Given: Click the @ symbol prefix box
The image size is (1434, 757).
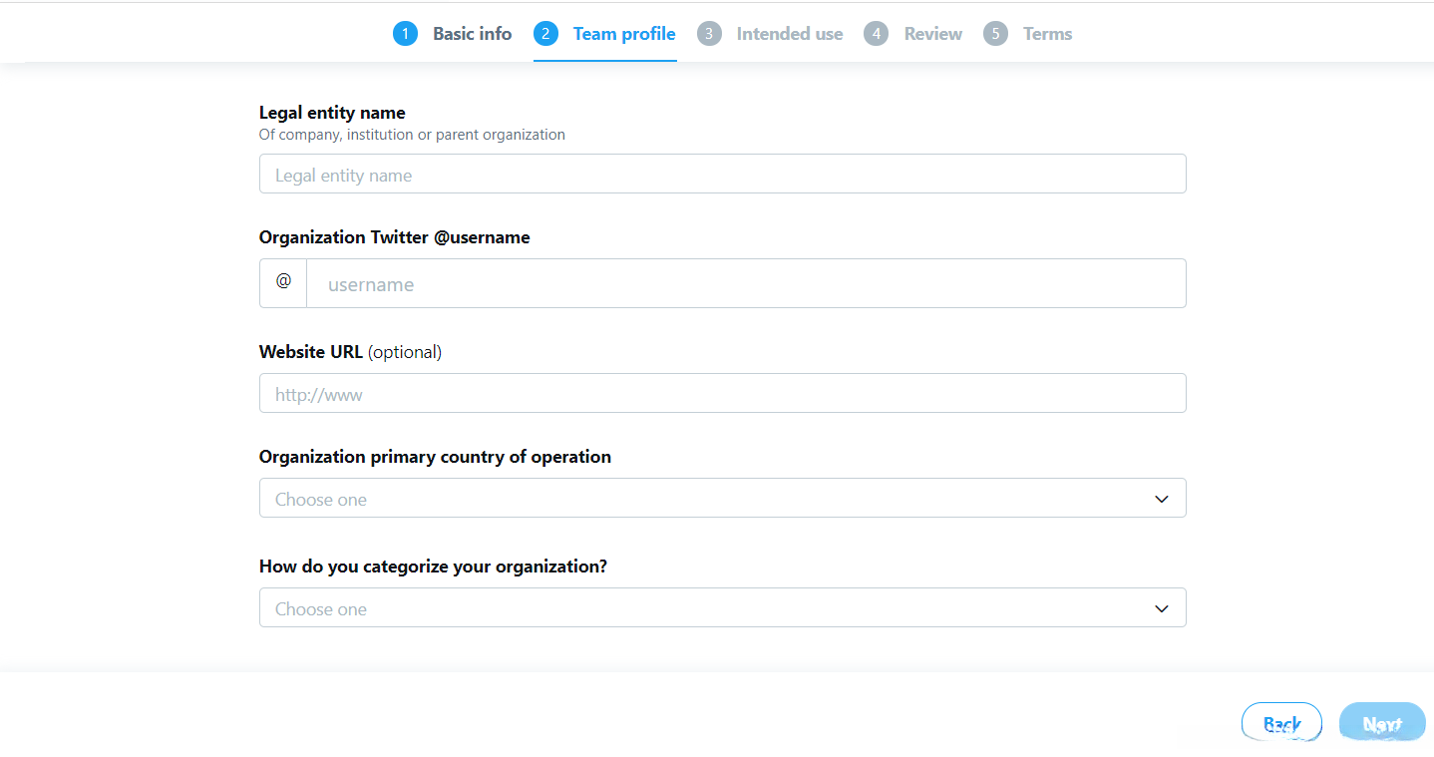Looking at the screenshot, I should pyautogui.click(x=283, y=283).
